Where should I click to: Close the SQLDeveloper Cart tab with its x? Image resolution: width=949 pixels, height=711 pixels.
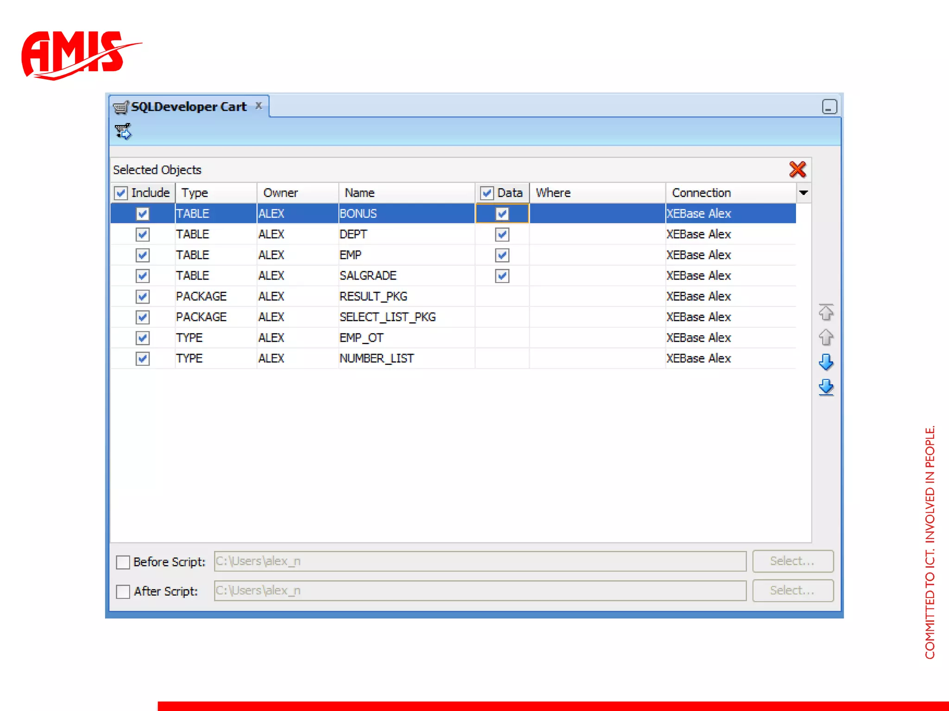click(259, 106)
